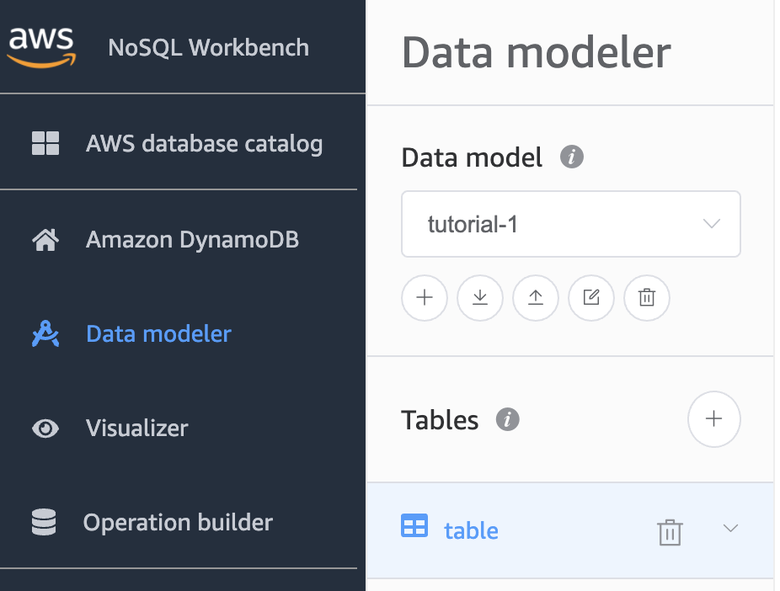
Task: Click the create new data model plus icon
Action: (425, 298)
